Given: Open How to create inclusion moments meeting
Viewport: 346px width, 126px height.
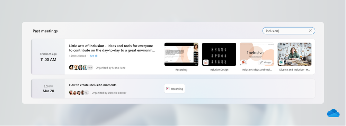Looking at the screenshot, I should (93, 85).
